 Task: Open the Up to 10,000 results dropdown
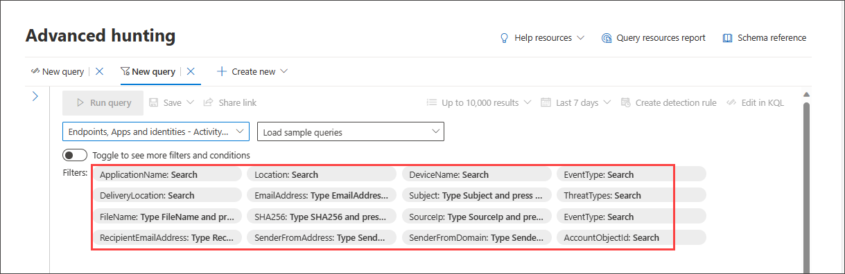coord(479,102)
